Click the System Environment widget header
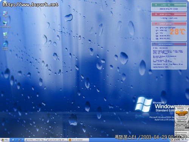The width and height of the screenshot is (189, 142). click(169, 44)
